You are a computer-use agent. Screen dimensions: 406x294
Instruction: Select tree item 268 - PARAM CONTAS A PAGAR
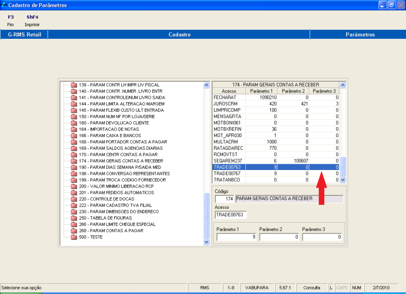coord(111,230)
